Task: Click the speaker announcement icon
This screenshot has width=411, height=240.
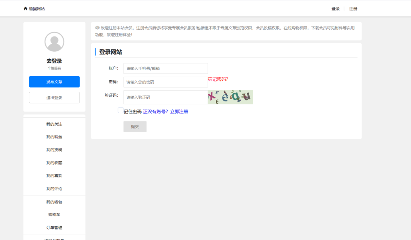Action: tap(97, 28)
